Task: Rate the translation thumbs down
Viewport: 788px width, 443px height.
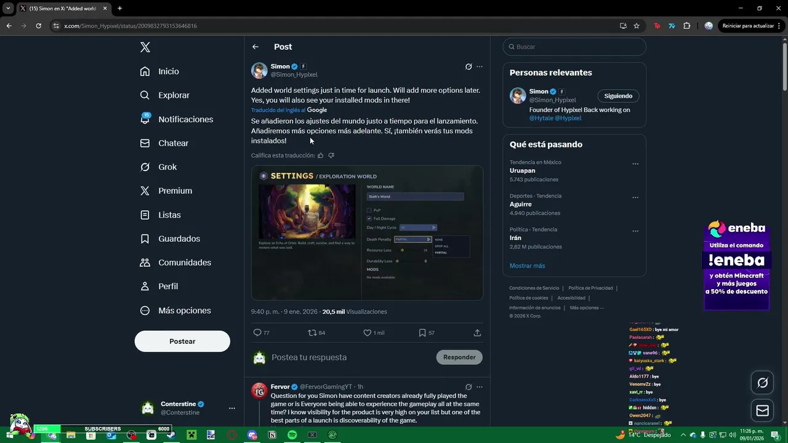Action: click(331, 156)
